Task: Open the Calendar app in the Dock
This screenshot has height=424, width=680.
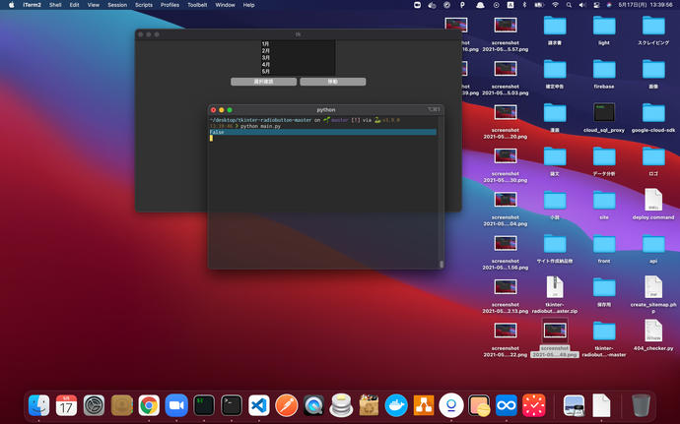Action: click(x=66, y=406)
